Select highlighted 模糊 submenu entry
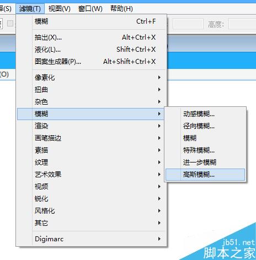 [90, 114]
